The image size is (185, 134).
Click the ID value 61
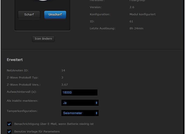click(x=131, y=21)
